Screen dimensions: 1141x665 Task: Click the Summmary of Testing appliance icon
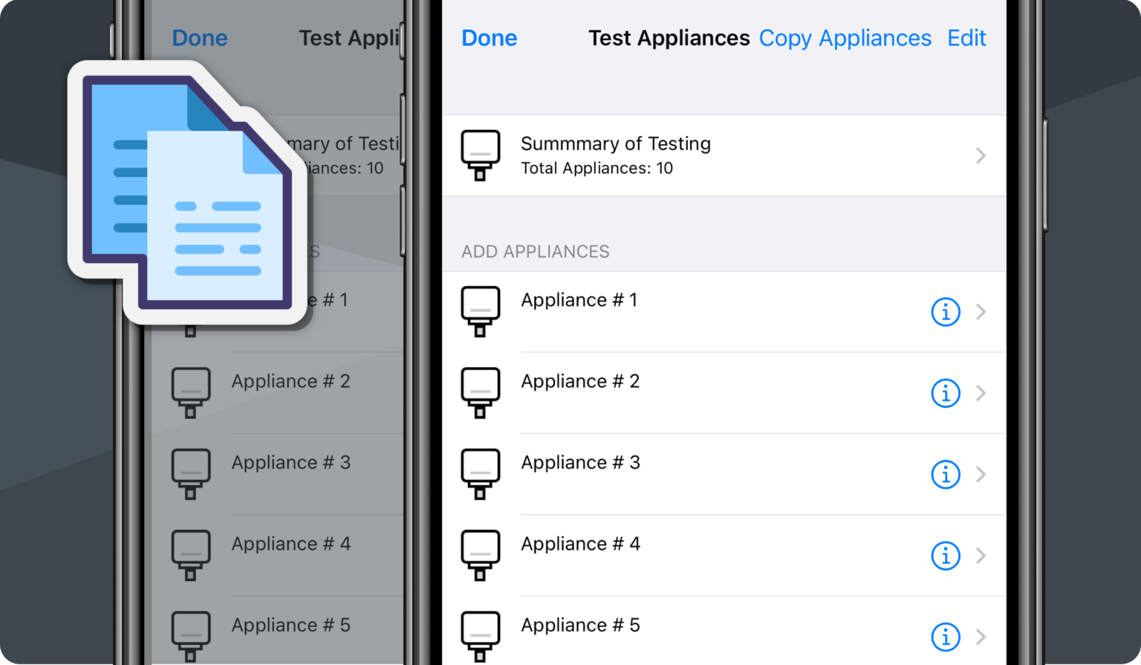click(x=480, y=155)
